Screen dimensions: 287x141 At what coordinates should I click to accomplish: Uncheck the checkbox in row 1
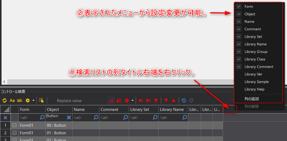(15, 125)
